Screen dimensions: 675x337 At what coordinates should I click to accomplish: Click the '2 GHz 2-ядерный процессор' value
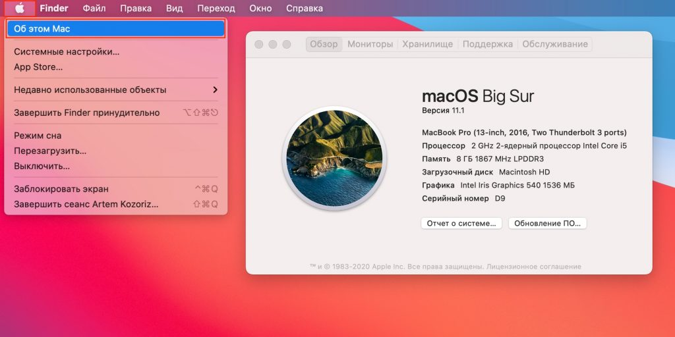point(549,145)
